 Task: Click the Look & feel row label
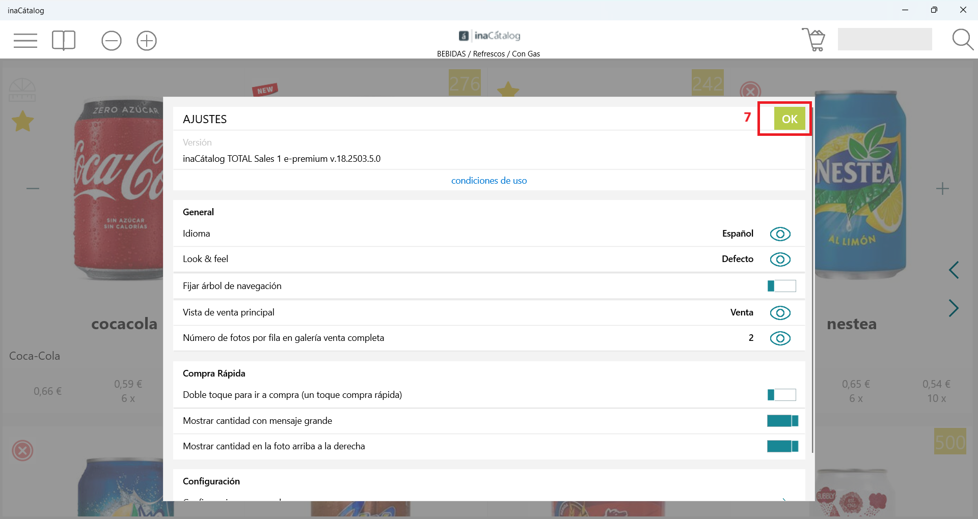205,259
